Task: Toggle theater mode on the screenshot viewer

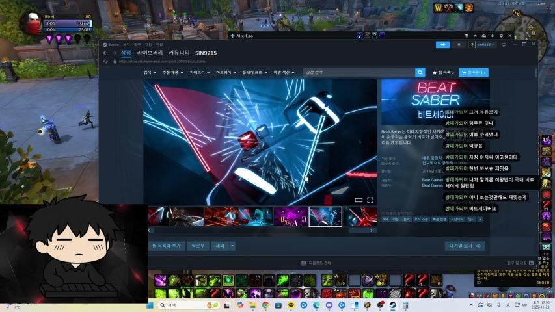Action: (359, 200)
